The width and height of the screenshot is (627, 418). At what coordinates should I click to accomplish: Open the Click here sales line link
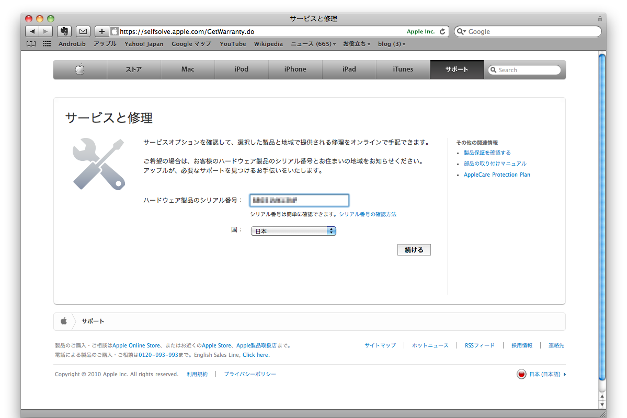pos(256,355)
